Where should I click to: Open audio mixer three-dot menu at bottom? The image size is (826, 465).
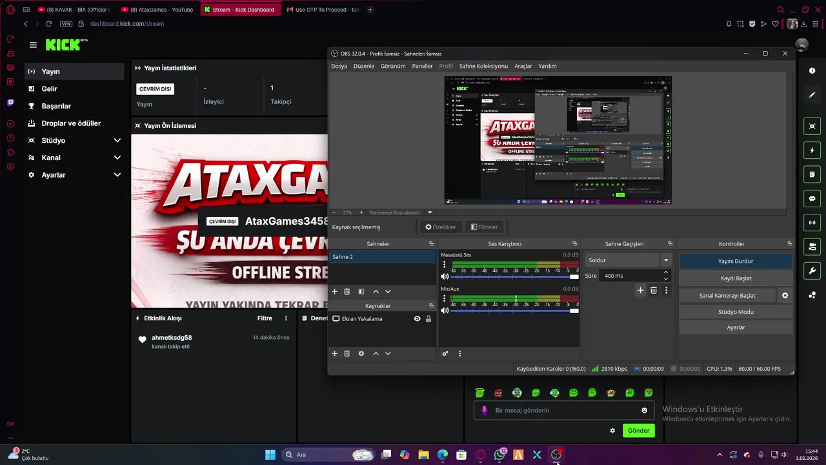[x=459, y=353]
